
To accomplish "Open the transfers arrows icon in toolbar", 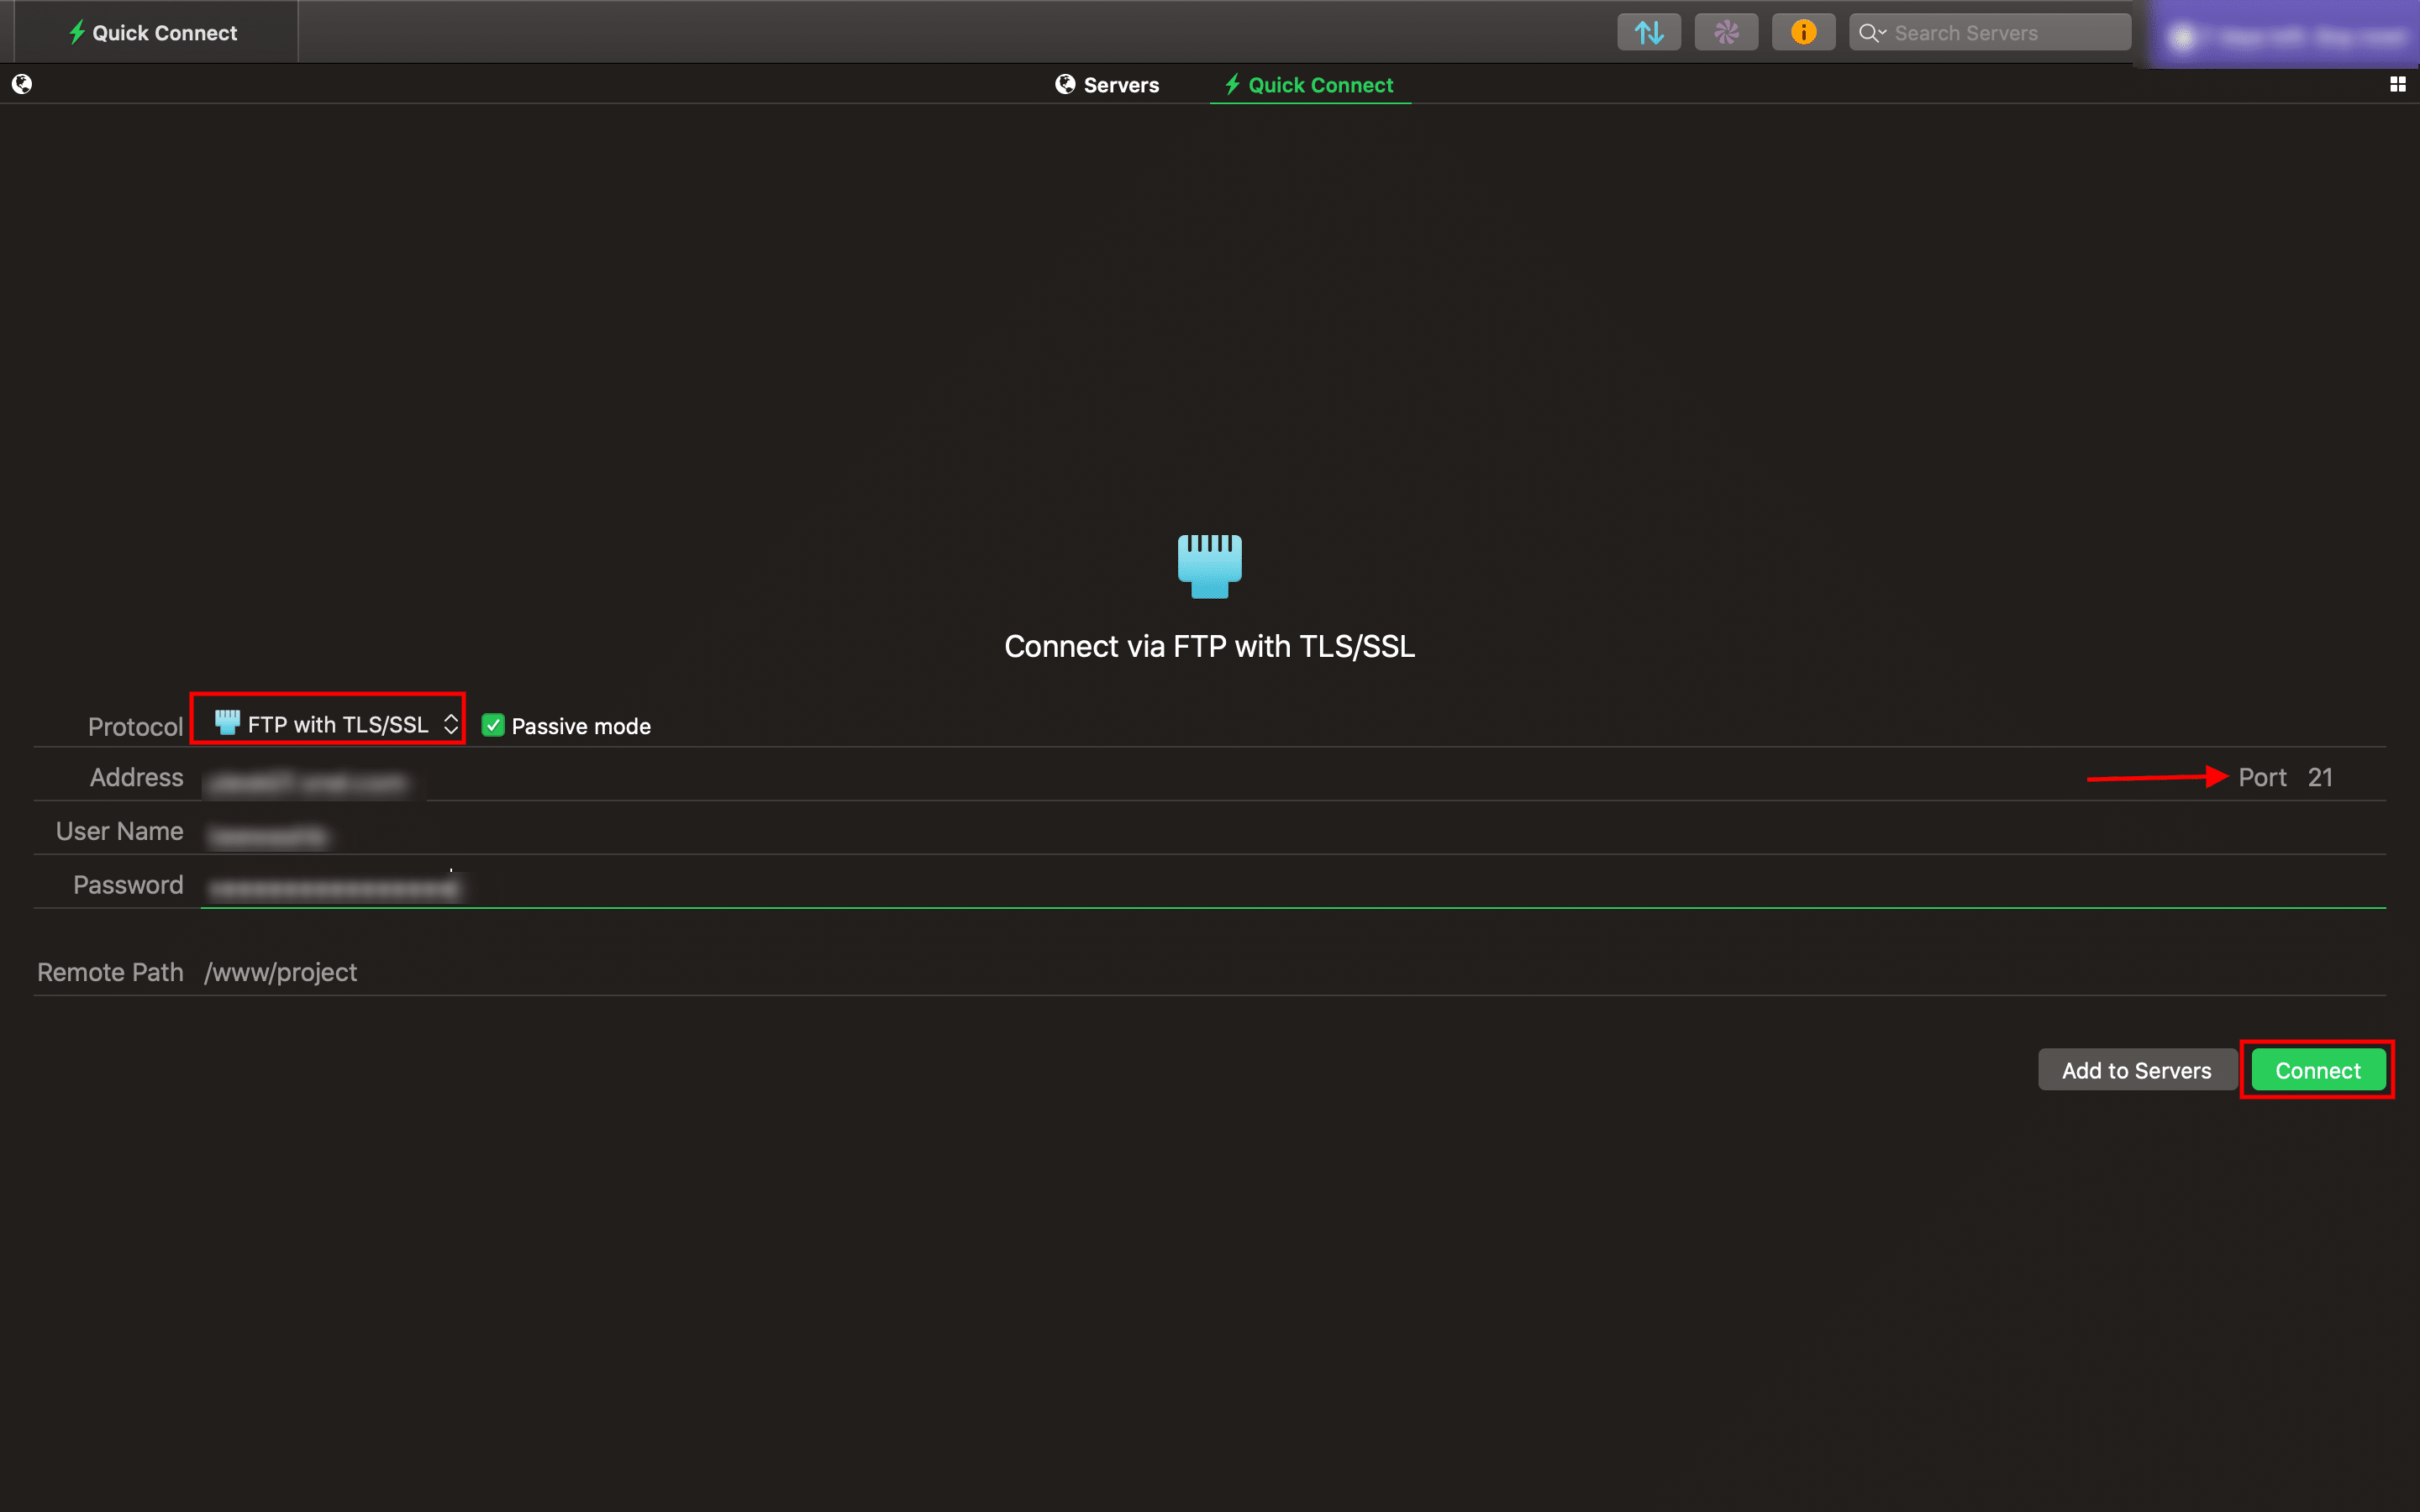I will pos(1648,33).
